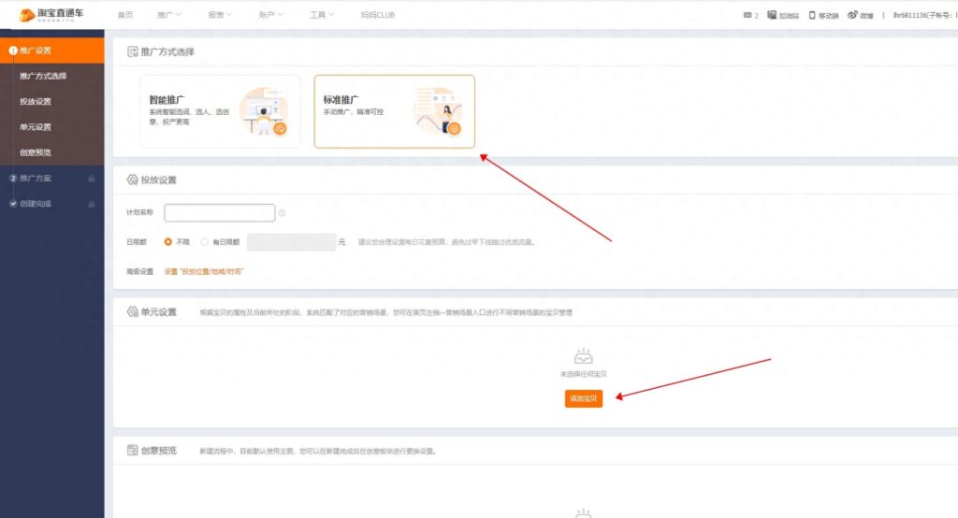The image size is (958, 518).
Task: Click the daily limit amount field
Action: [292, 242]
